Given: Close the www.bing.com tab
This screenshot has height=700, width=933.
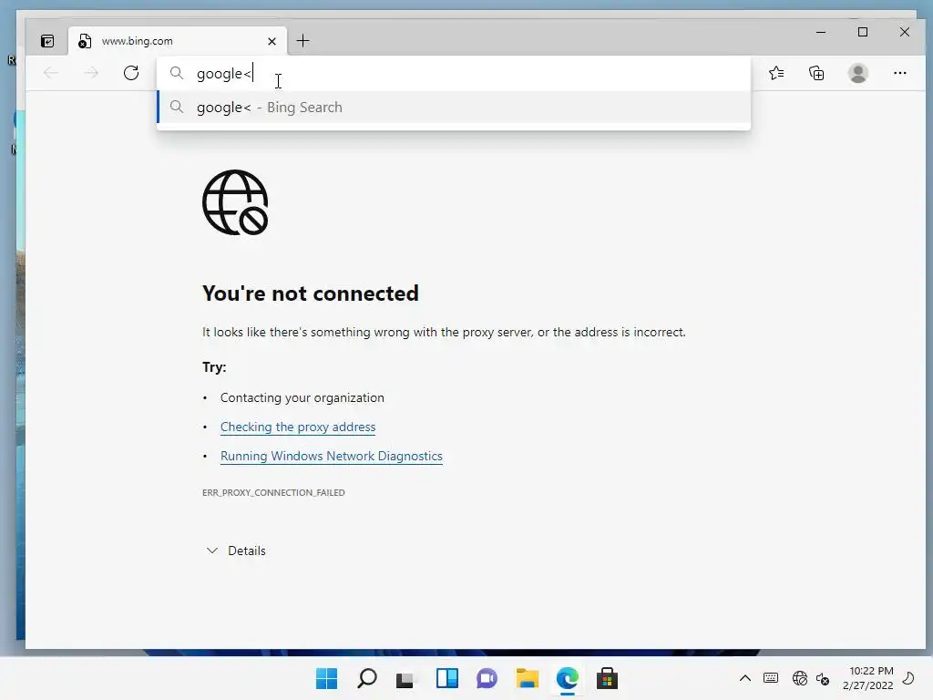Looking at the screenshot, I should pos(272,41).
